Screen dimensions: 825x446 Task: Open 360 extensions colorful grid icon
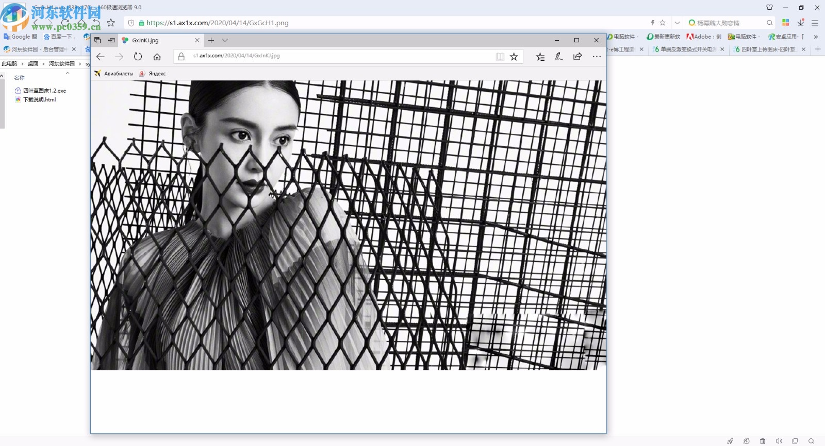point(786,23)
